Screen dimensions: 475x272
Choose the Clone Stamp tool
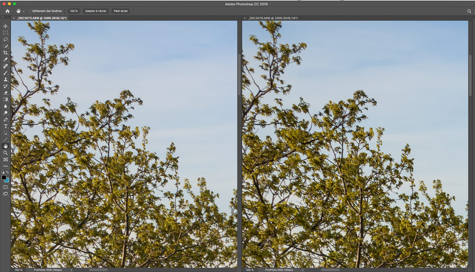pos(6,80)
